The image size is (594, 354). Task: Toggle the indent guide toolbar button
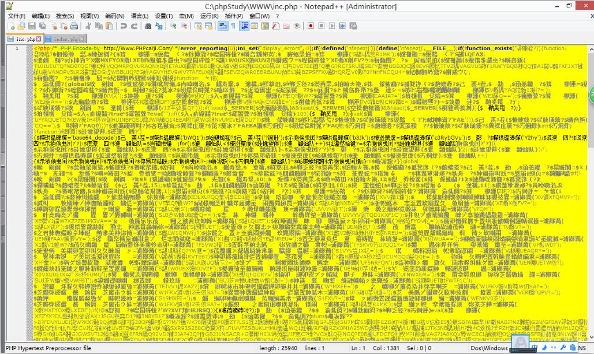244,26
